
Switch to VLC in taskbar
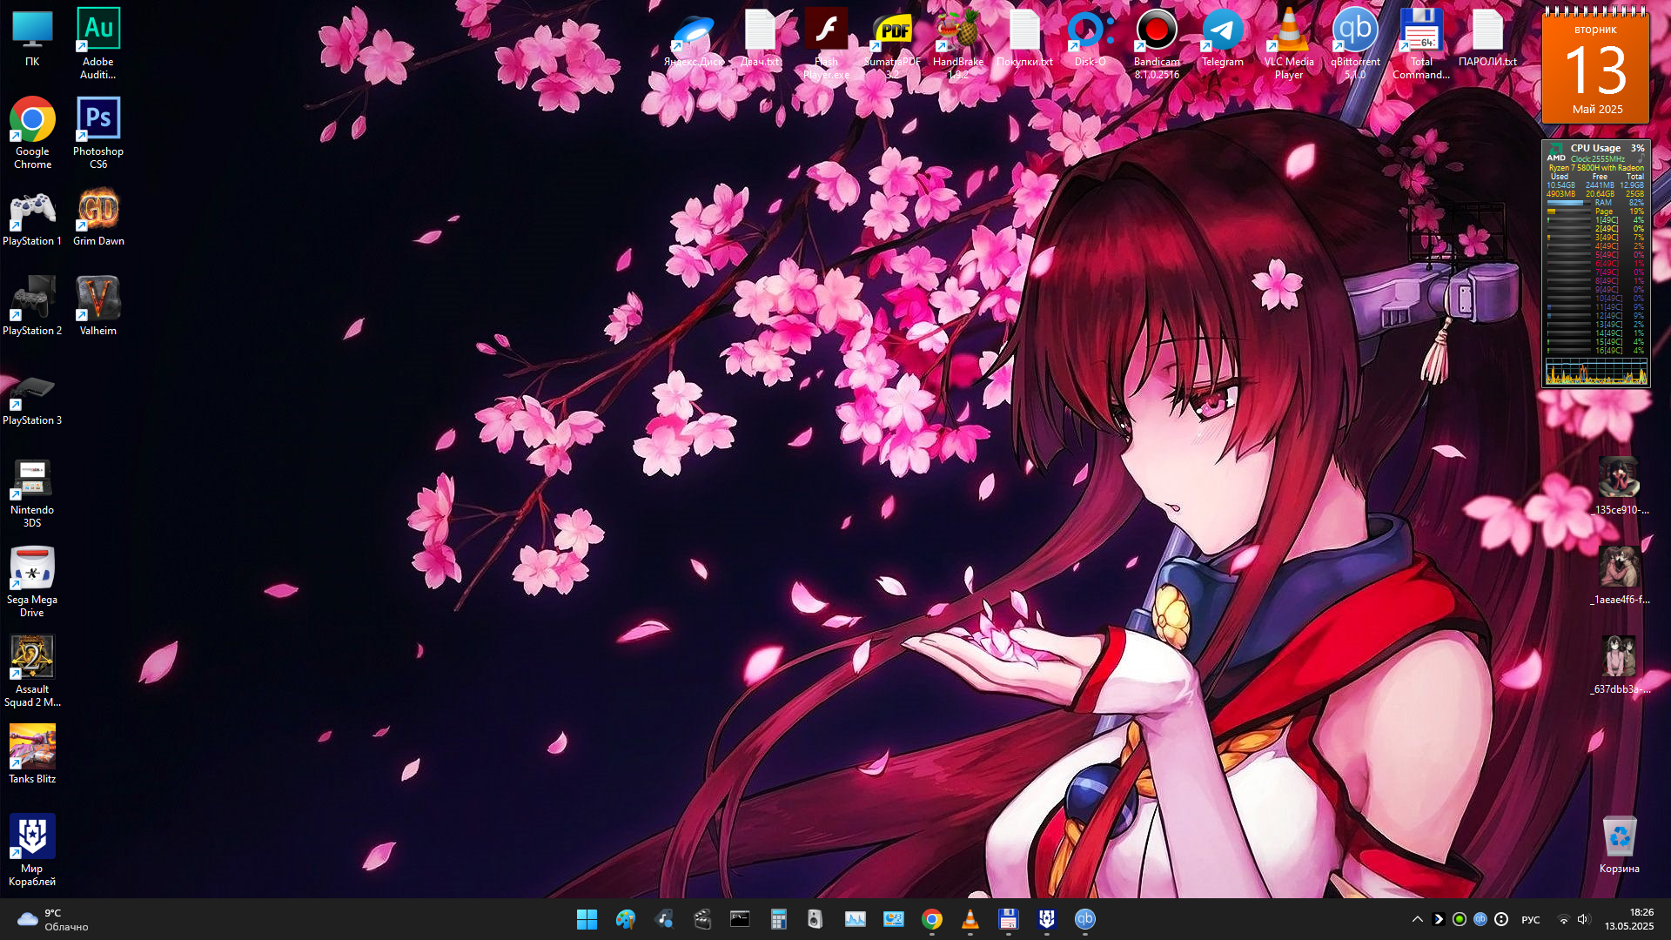click(970, 919)
